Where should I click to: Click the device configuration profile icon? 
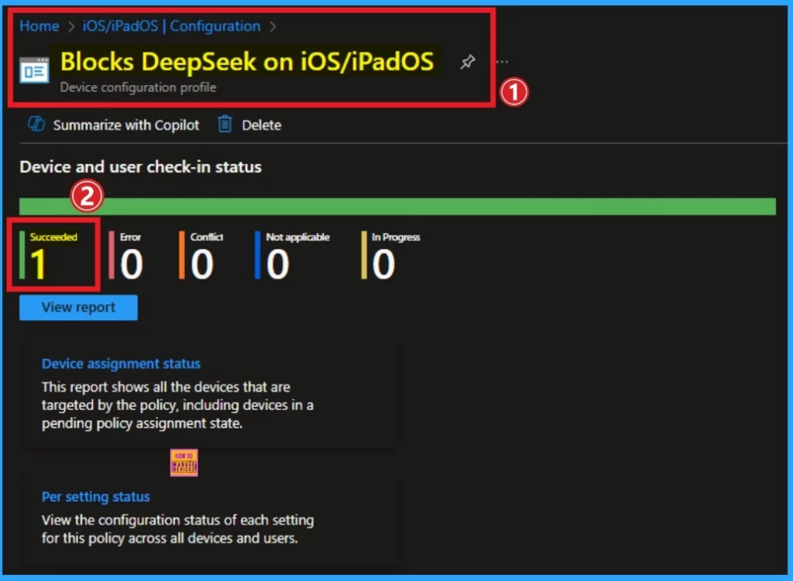pos(34,70)
